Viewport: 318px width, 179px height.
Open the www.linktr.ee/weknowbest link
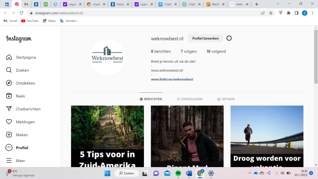pyautogui.click(x=172, y=79)
